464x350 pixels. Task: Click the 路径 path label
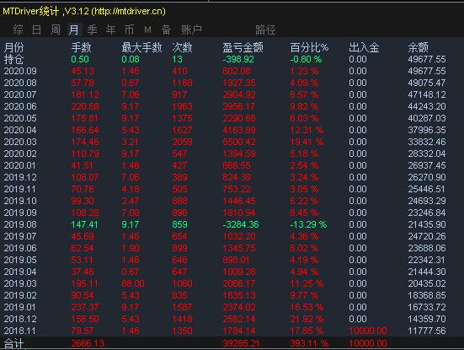point(265,30)
